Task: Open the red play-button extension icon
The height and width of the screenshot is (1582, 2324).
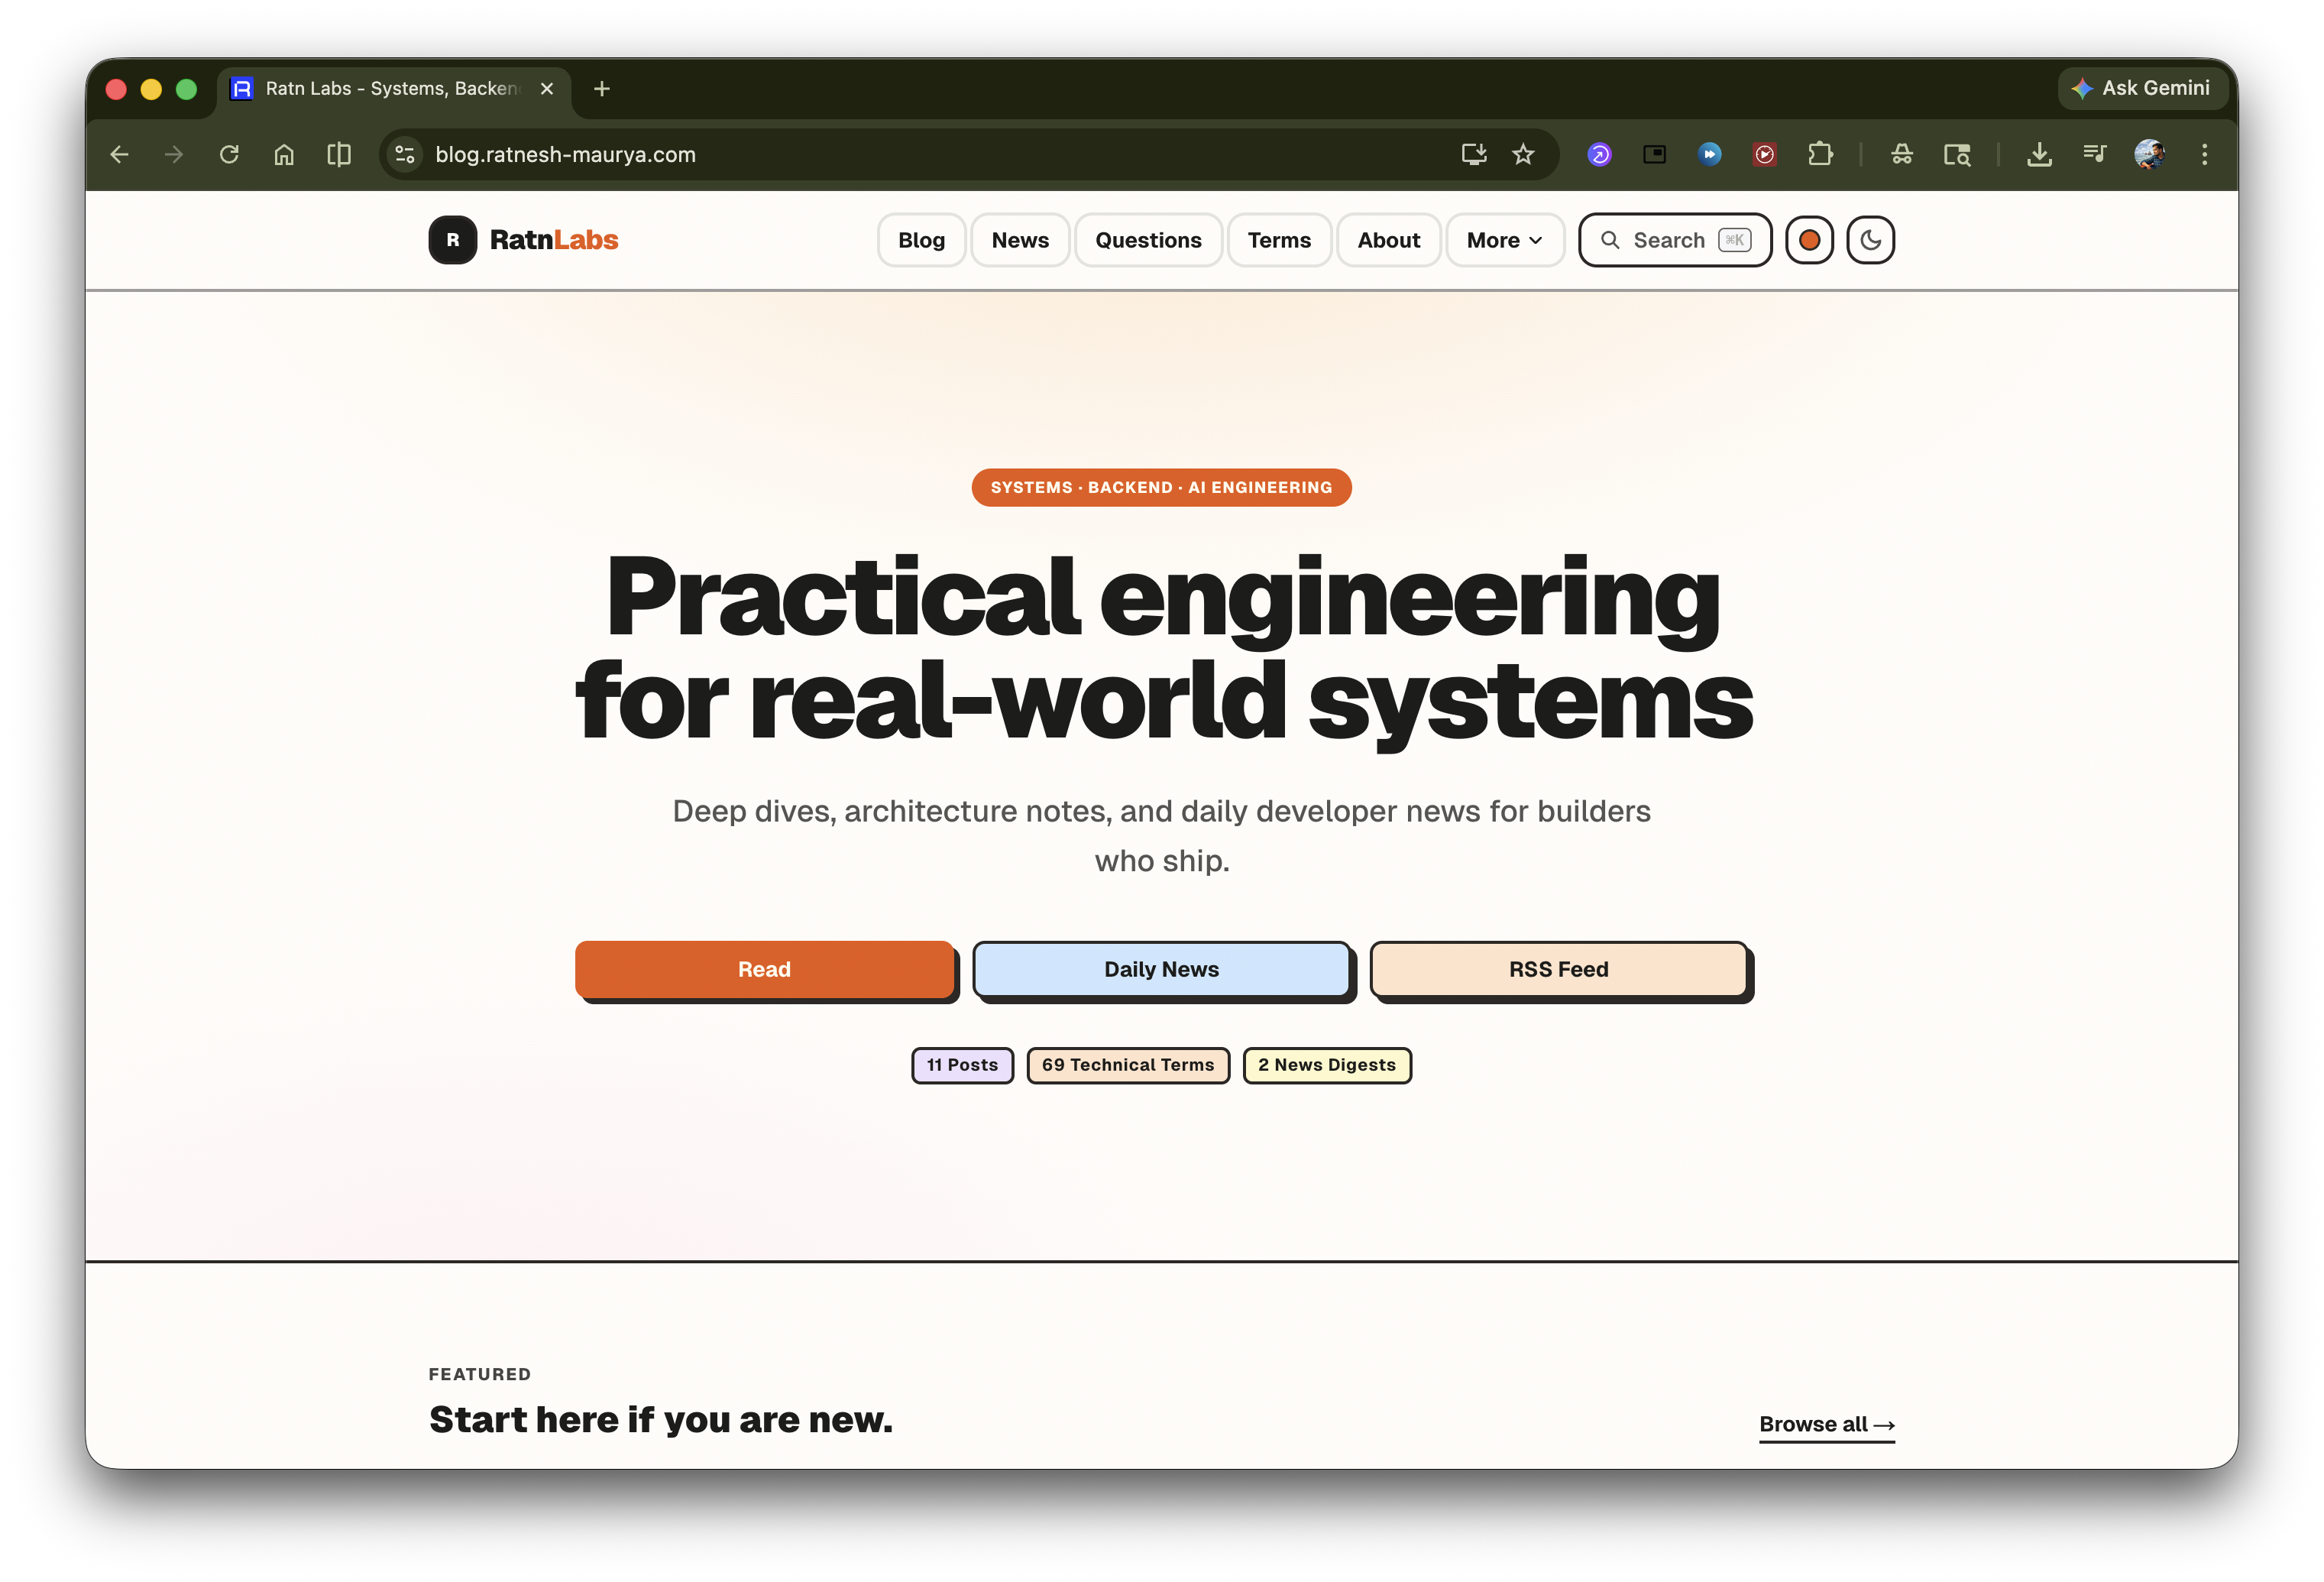Action: click(1765, 154)
